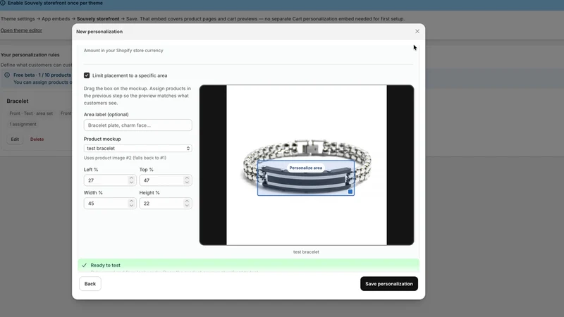The image size is (564, 317).
Task: Click the info icon beside Free beta notice
Action: click(7, 75)
